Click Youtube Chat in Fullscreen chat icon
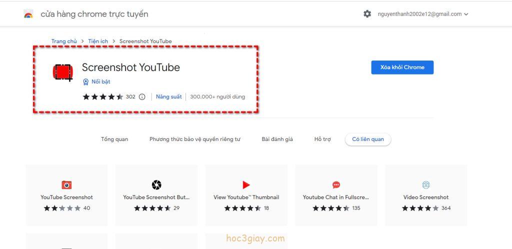 coord(336,184)
